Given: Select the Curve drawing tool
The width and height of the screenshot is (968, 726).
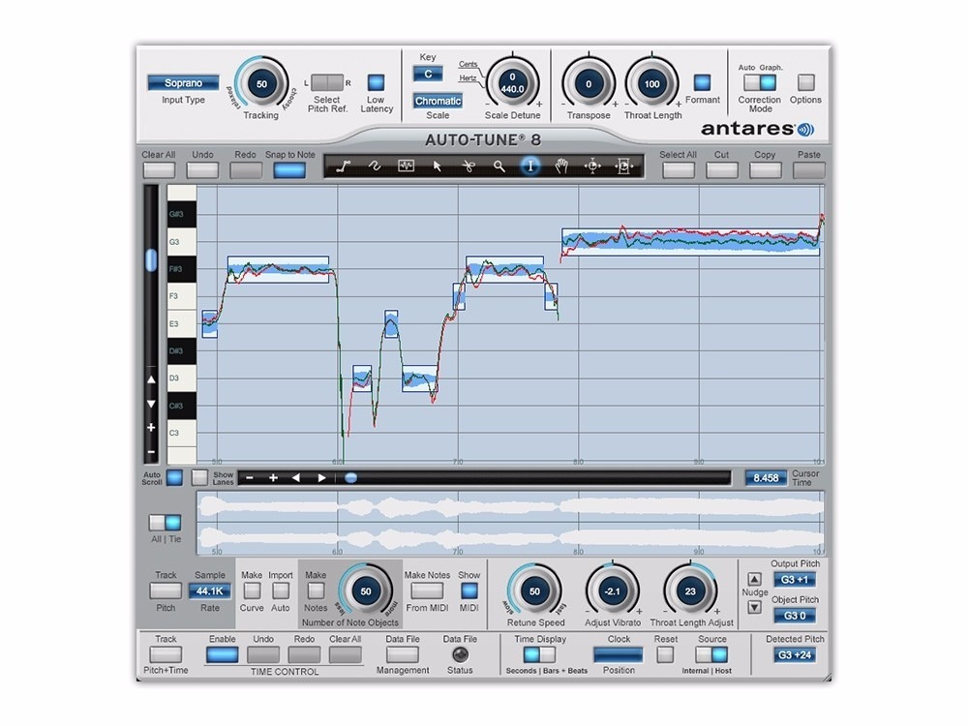Looking at the screenshot, I should click(375, 166).
